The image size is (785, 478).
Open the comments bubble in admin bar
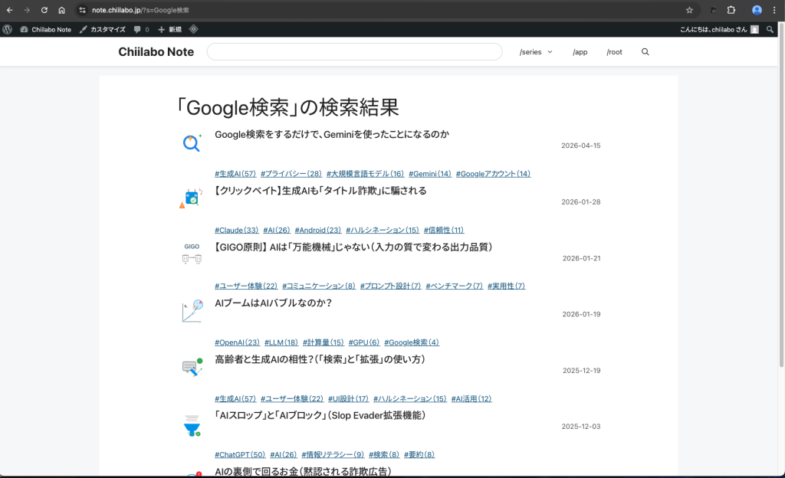(x=141, y=30)
